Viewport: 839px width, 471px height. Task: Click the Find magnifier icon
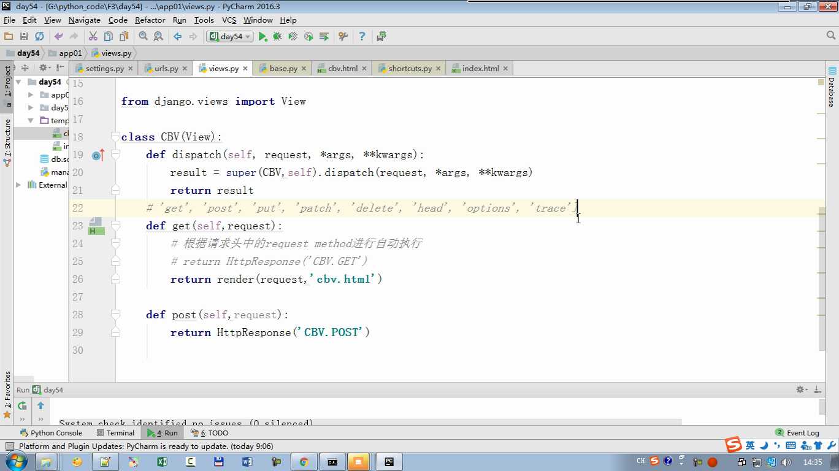coord(143,37)
